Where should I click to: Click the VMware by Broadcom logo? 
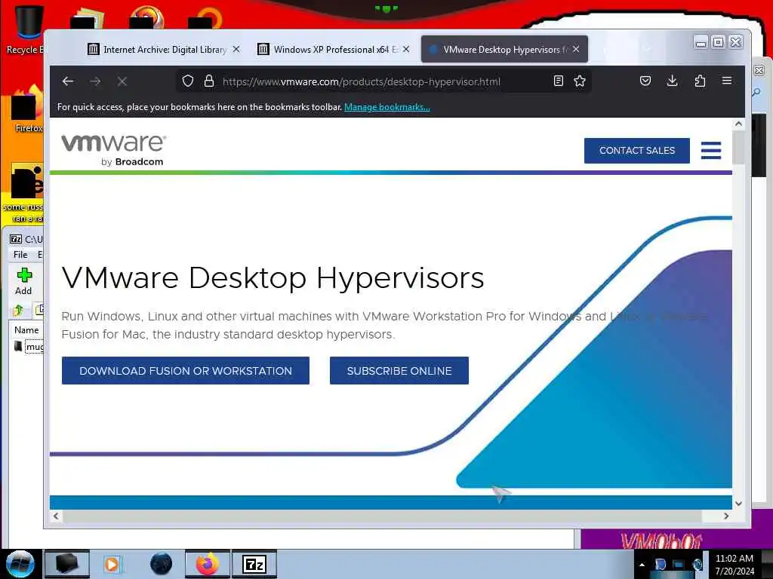113,150
